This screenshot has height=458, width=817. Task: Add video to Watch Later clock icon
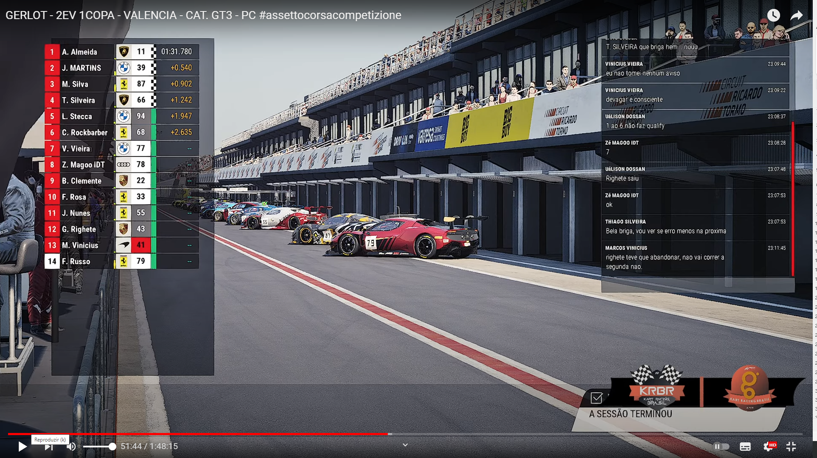pos(773,15)
